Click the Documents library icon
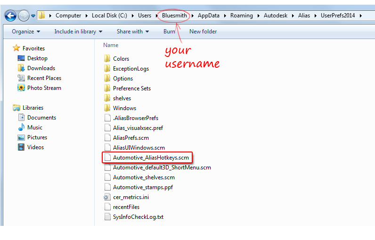The width and height of the screenshot is (375, 240). [21, 117]
